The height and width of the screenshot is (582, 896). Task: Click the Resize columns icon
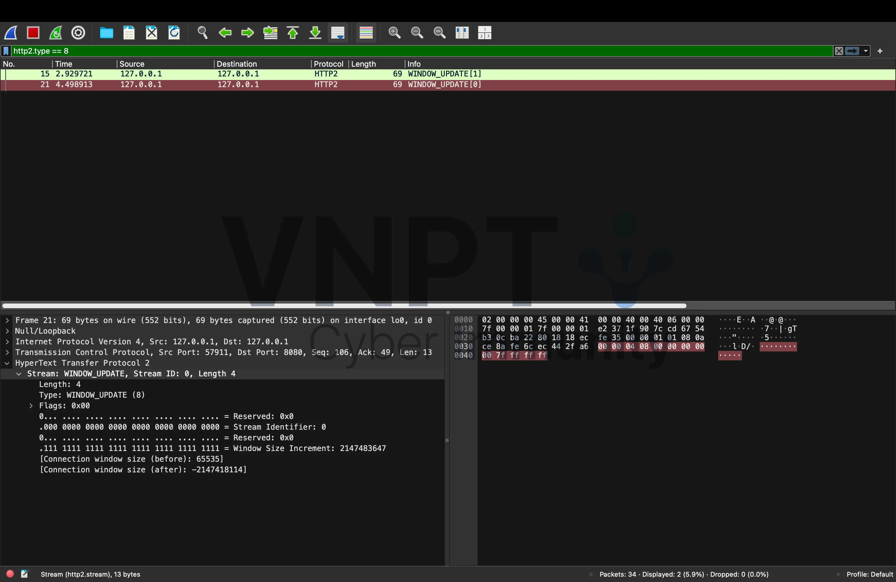click(x=462, y=33)
